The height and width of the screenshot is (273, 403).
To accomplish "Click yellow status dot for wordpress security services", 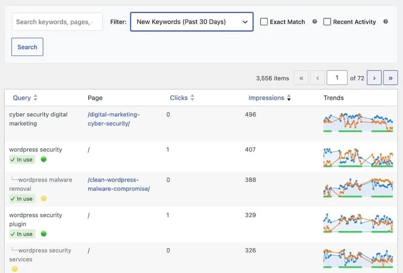I will pos(15,269).
